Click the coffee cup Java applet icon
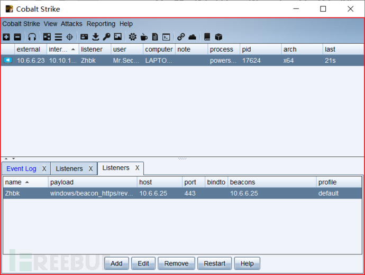This screenshot has height=275, width=365. click(144, 37)
